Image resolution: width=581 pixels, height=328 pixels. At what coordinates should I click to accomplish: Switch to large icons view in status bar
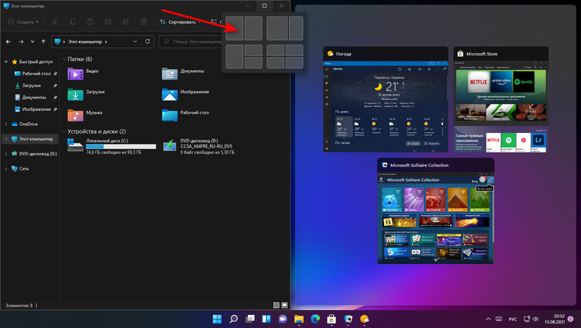(284, 305)
